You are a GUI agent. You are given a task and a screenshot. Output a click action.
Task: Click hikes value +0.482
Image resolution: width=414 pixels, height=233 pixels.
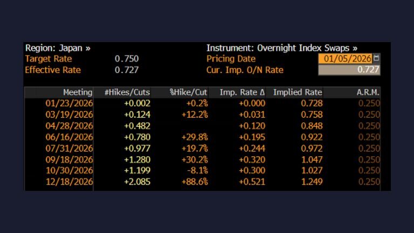click(x=137, y=126)
